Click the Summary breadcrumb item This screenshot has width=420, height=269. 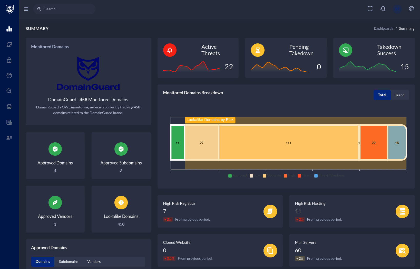407,29
